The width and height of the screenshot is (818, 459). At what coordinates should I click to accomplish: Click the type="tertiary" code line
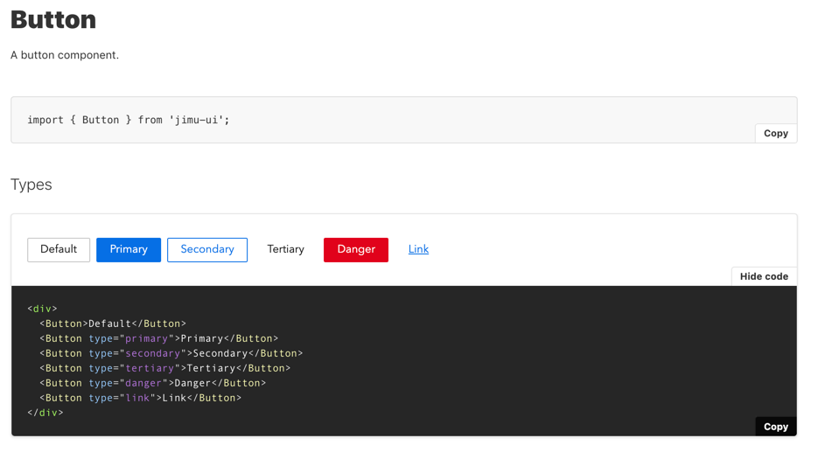[164, 368]
